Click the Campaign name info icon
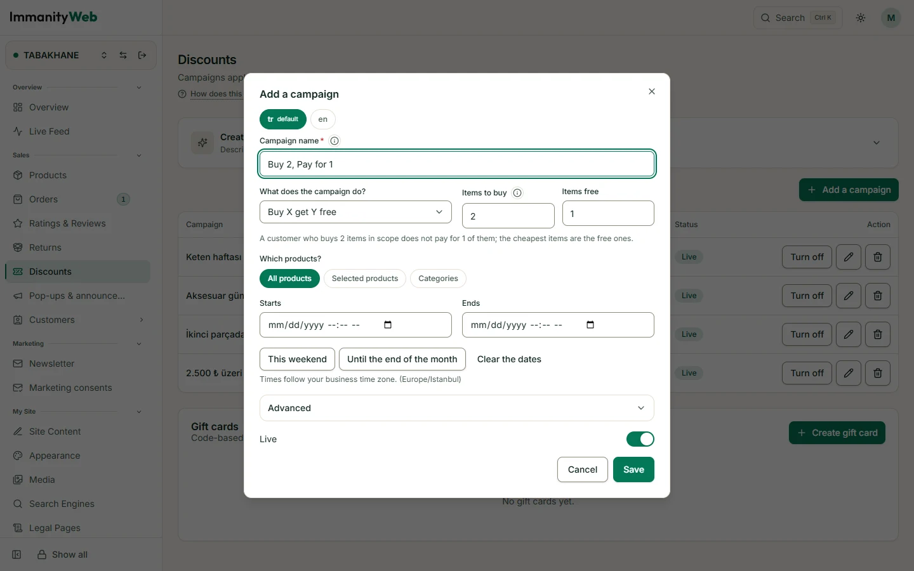This screenshot has height=571, width=914. [334, 141]
